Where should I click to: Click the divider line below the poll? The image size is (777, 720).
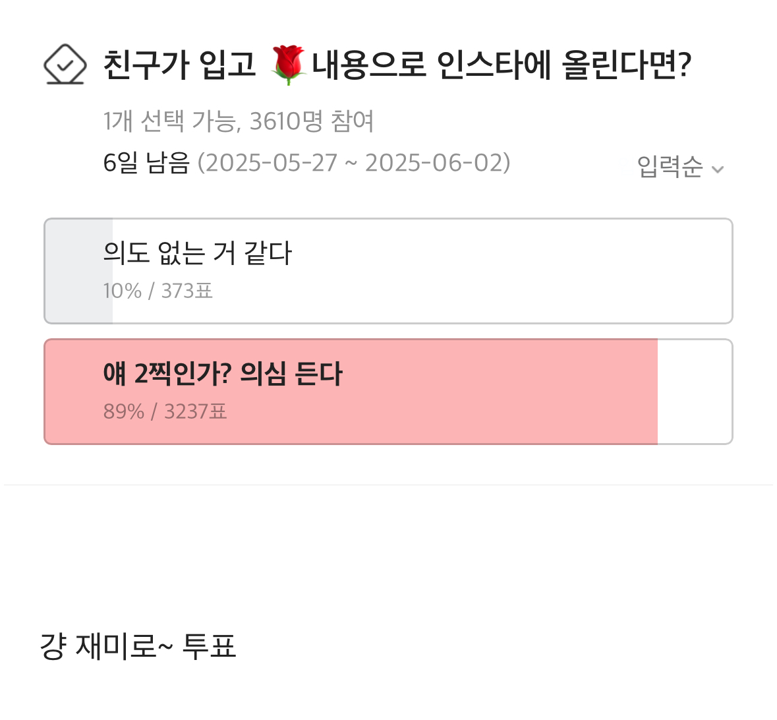coord(388,485)
